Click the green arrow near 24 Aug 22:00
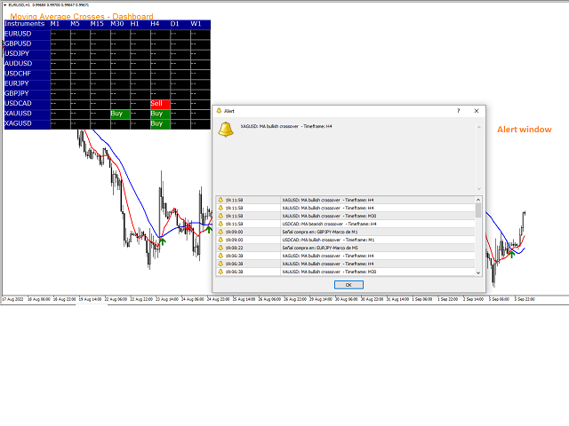This screenshot has width=569, height=426. click(x=209, y=229)
